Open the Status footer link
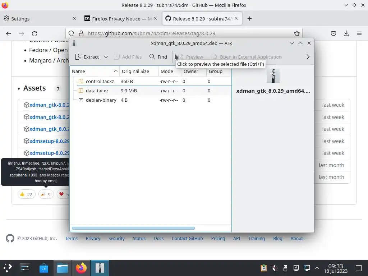The image size is (368, 276). [139, 239]
